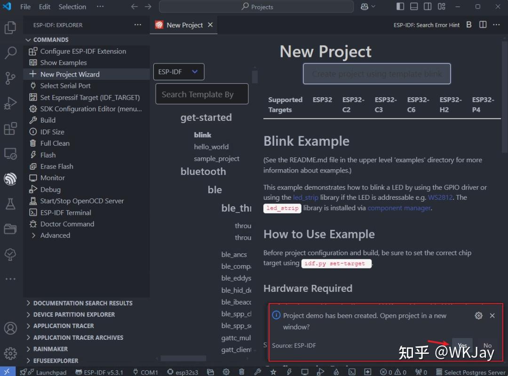
Task: Open the ESP-IDF framework dropdown in New Project
Action: [179, 72]
